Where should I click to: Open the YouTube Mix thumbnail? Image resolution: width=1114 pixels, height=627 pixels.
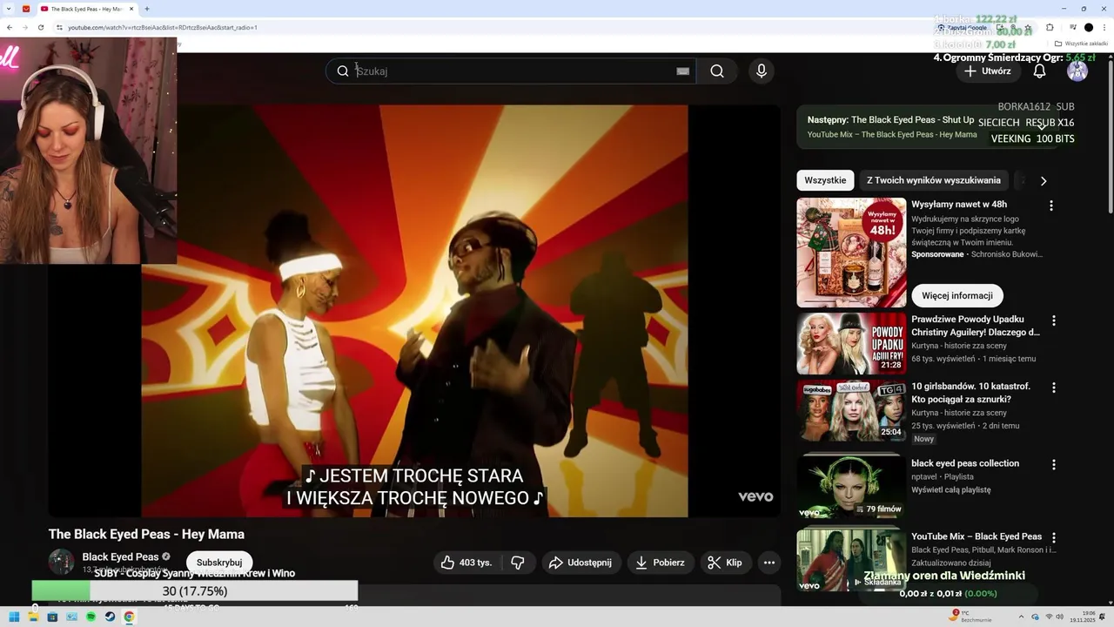tap(851, 561)
